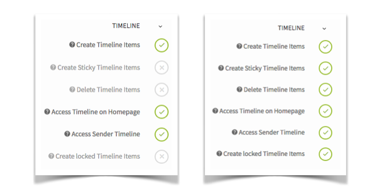Disable Create locked Timeline Items in right panel
The width and height of the screenshot is (389, 194).
[x=325, y=154]
